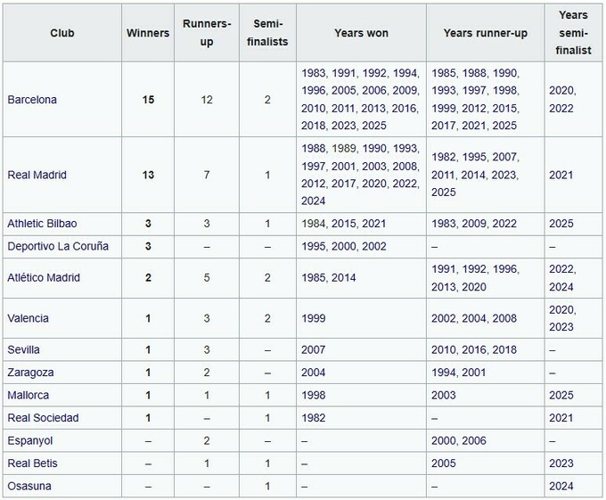Open the Sevilla club link
Viewport: 606px width, 500px height.
[x=23, y=350]
